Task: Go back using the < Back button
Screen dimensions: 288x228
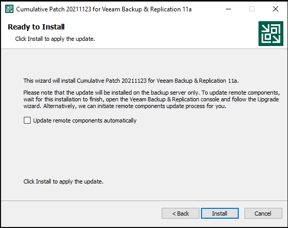Action: (180, 214)
